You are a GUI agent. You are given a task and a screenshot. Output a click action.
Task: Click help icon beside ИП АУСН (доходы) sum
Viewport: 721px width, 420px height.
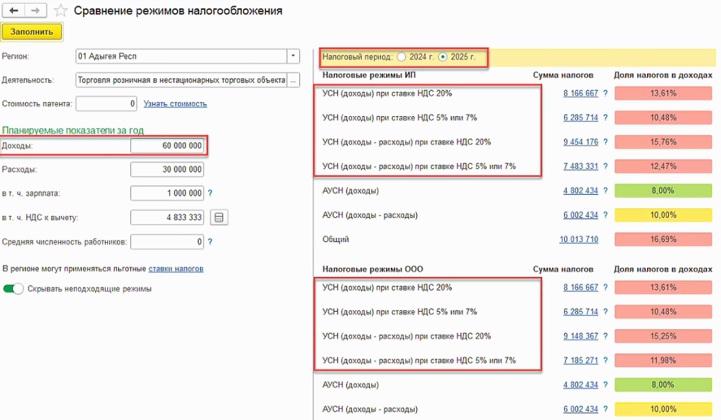(x=605, y=191)
